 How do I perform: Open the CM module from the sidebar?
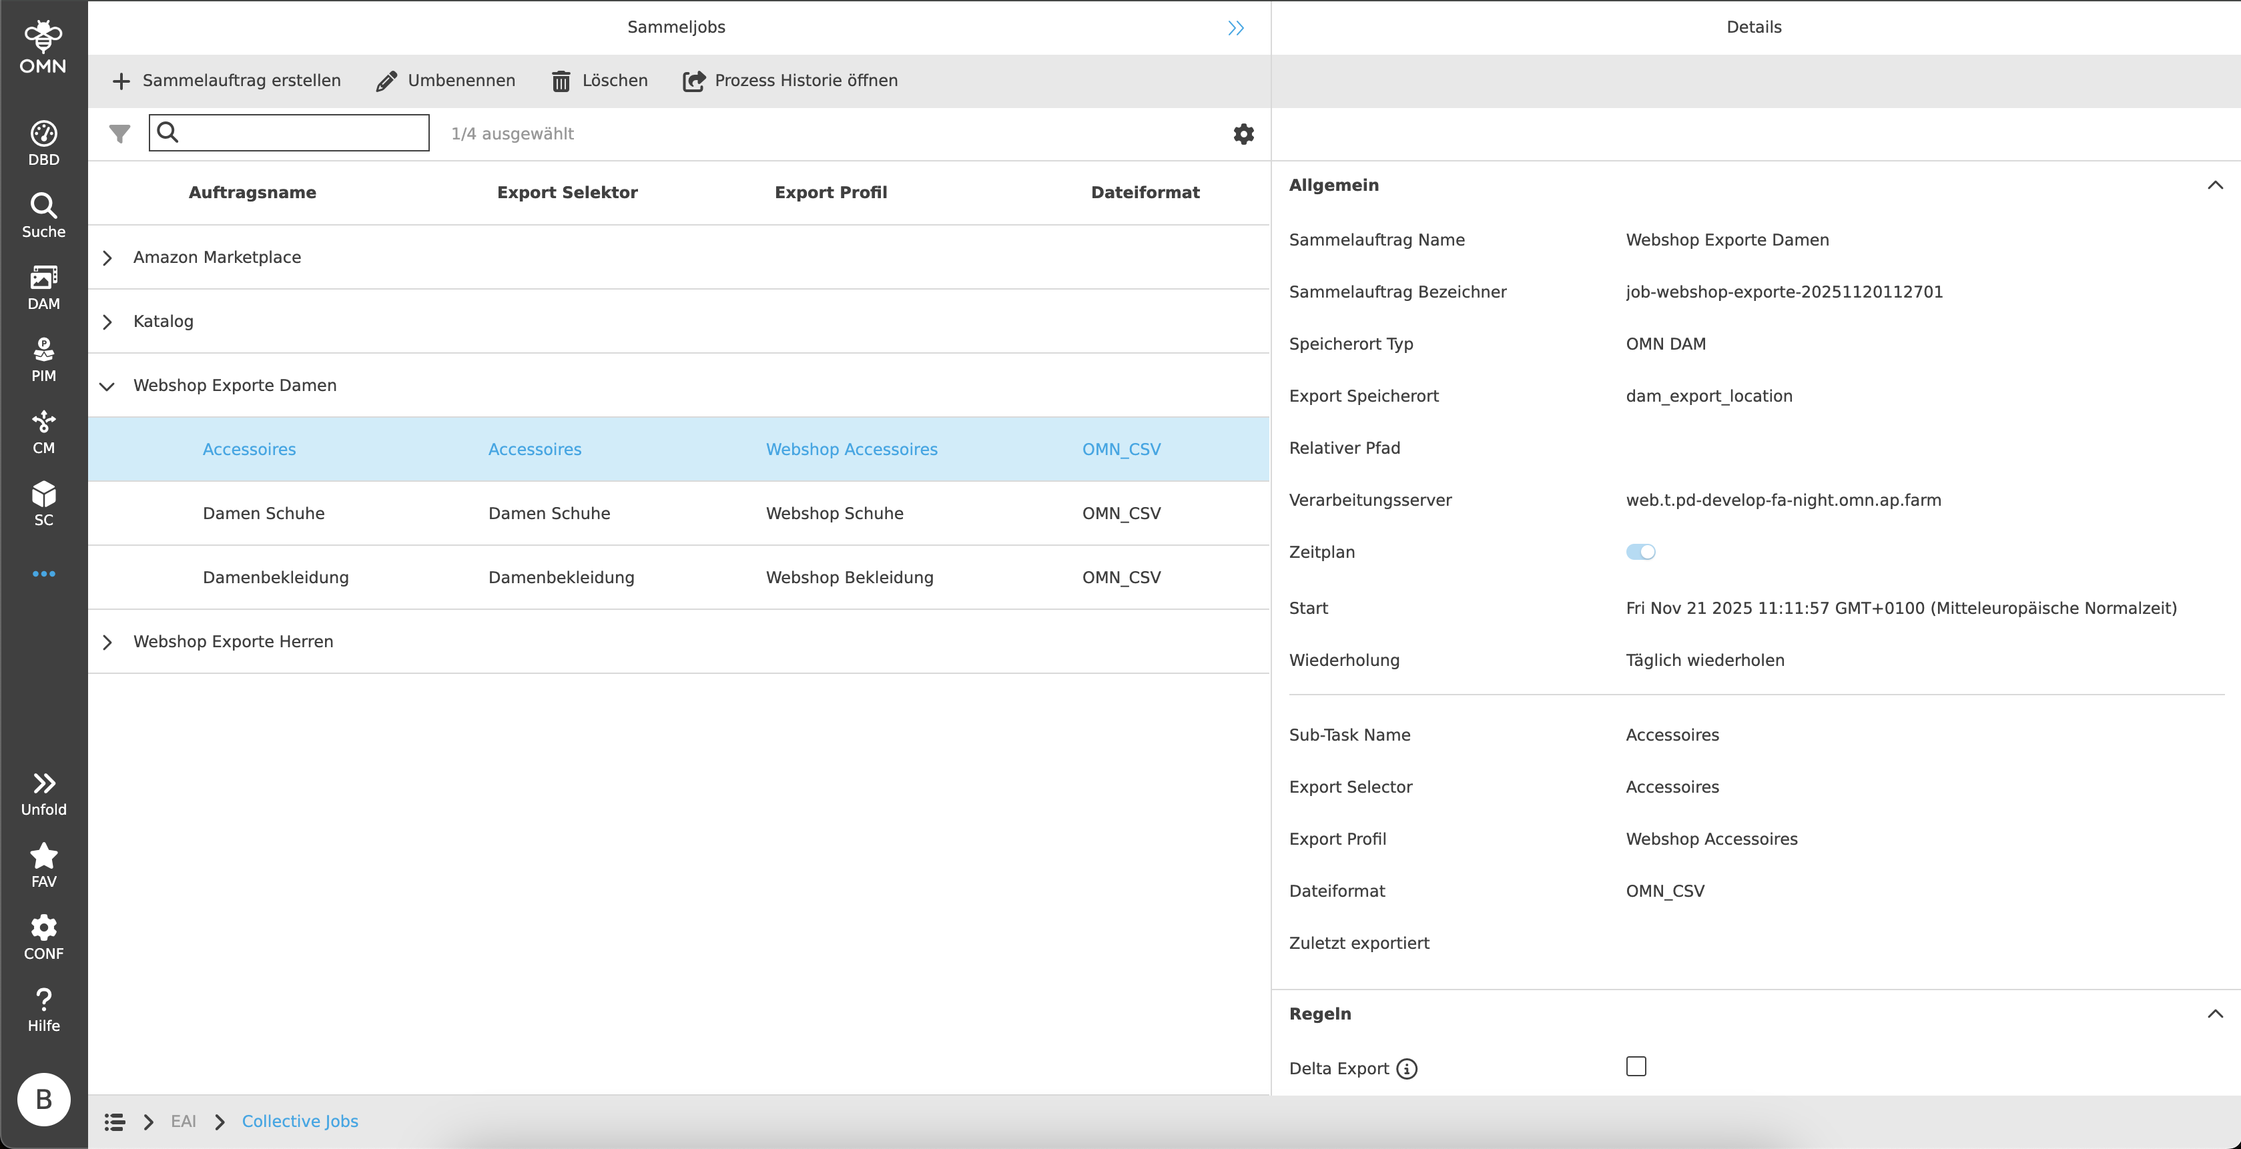point(43,432)
